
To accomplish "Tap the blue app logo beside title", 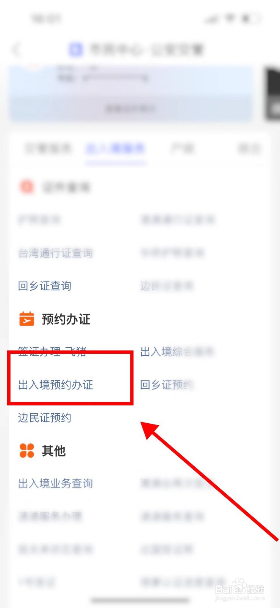I will point(76,49).
